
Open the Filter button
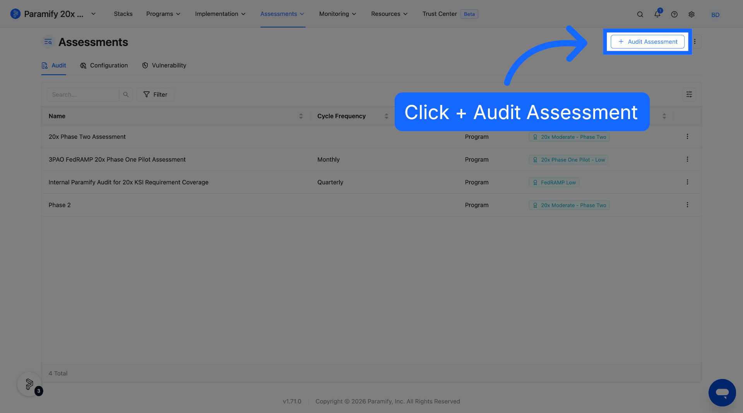tap(155, 95)
